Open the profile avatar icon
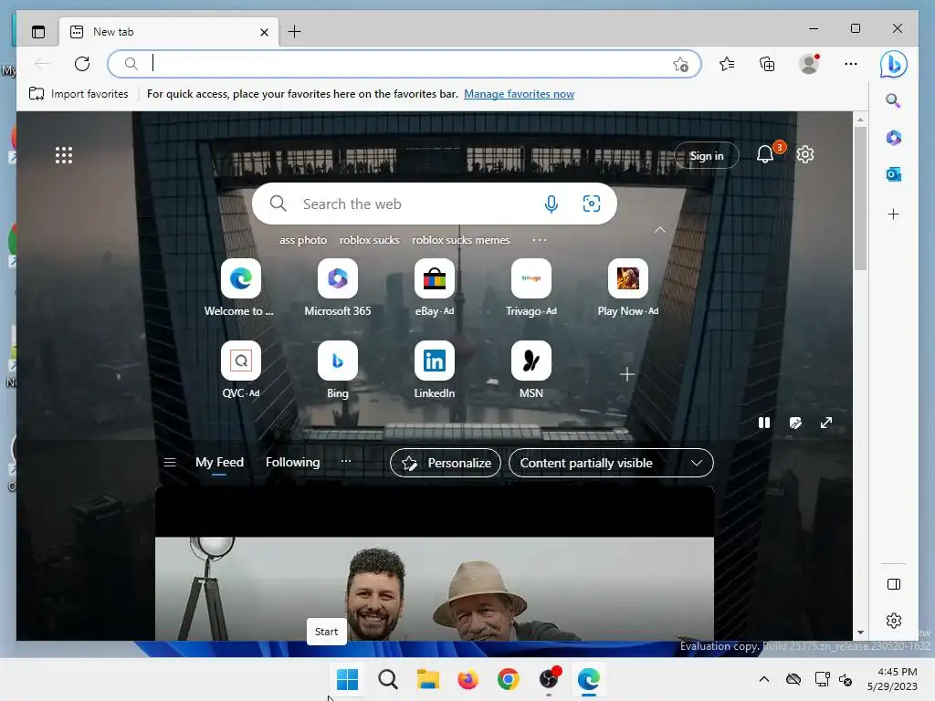Image resolution: width=935 pixels, height=701 pixels. (809, 64)
